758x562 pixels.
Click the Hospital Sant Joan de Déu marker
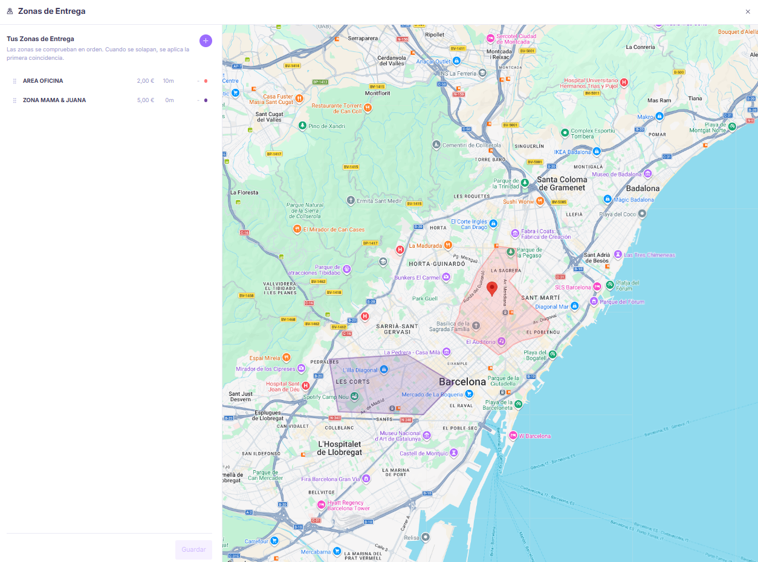[306, 386]
